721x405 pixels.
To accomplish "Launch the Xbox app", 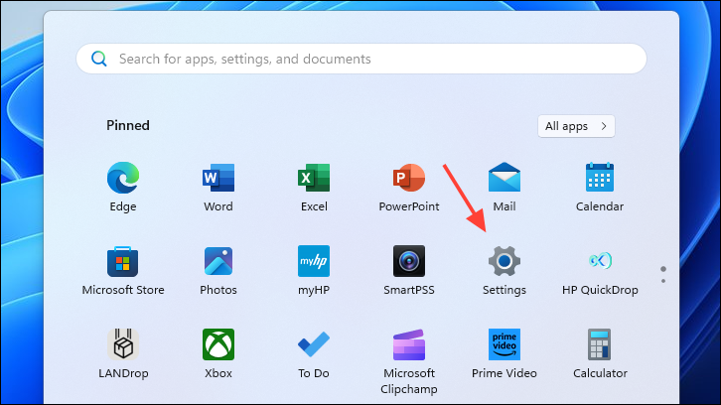I will pos(218,344).
